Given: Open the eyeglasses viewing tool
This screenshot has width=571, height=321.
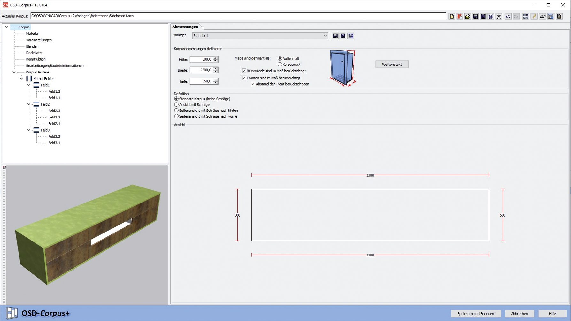Looking at the screenshot, I should coord(543,16).
